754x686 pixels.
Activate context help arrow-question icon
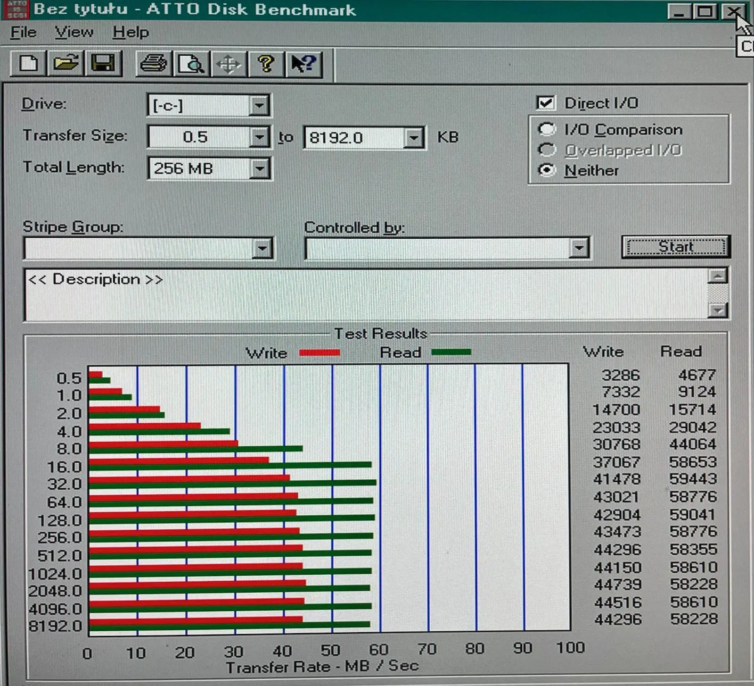[304, 64]
